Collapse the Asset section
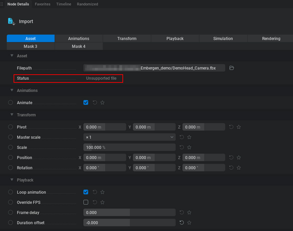Image resolution: width=293 pixels, height=231 pixels. pyautogui.click(x=12, y=56)
